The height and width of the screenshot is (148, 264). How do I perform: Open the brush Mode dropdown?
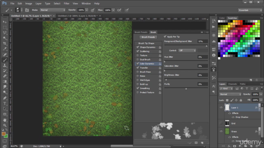pos(52,10)
